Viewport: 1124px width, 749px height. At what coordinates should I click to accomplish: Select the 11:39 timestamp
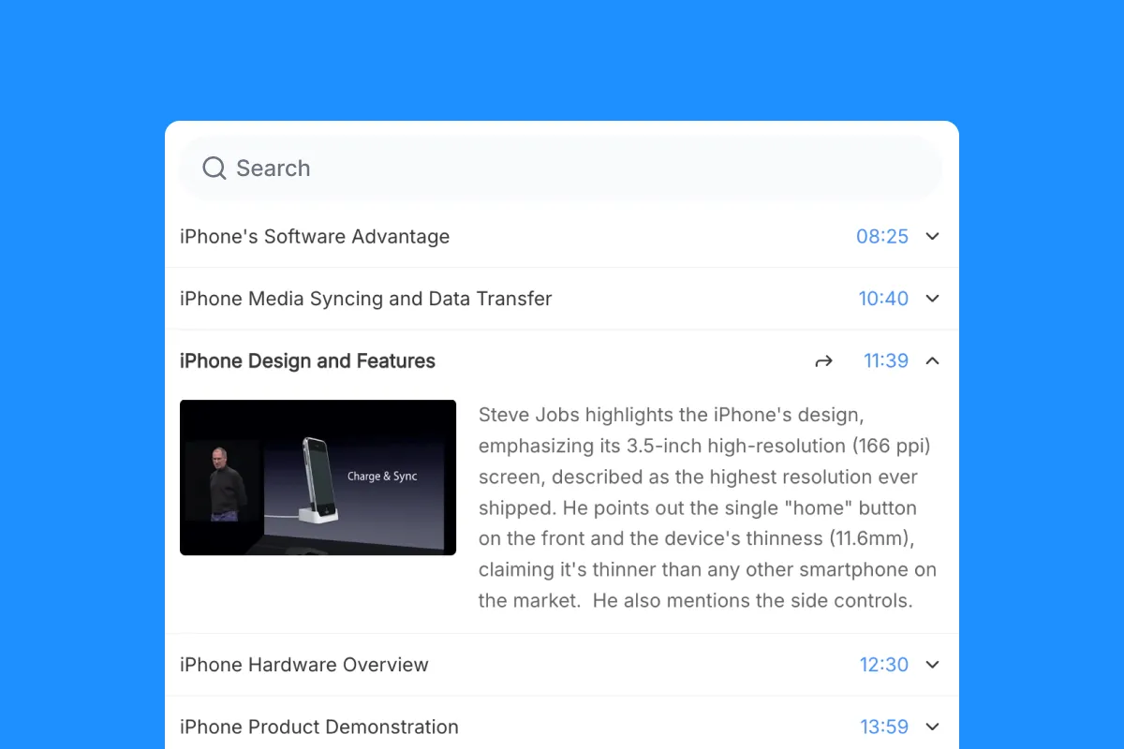[x=885, y=360]
